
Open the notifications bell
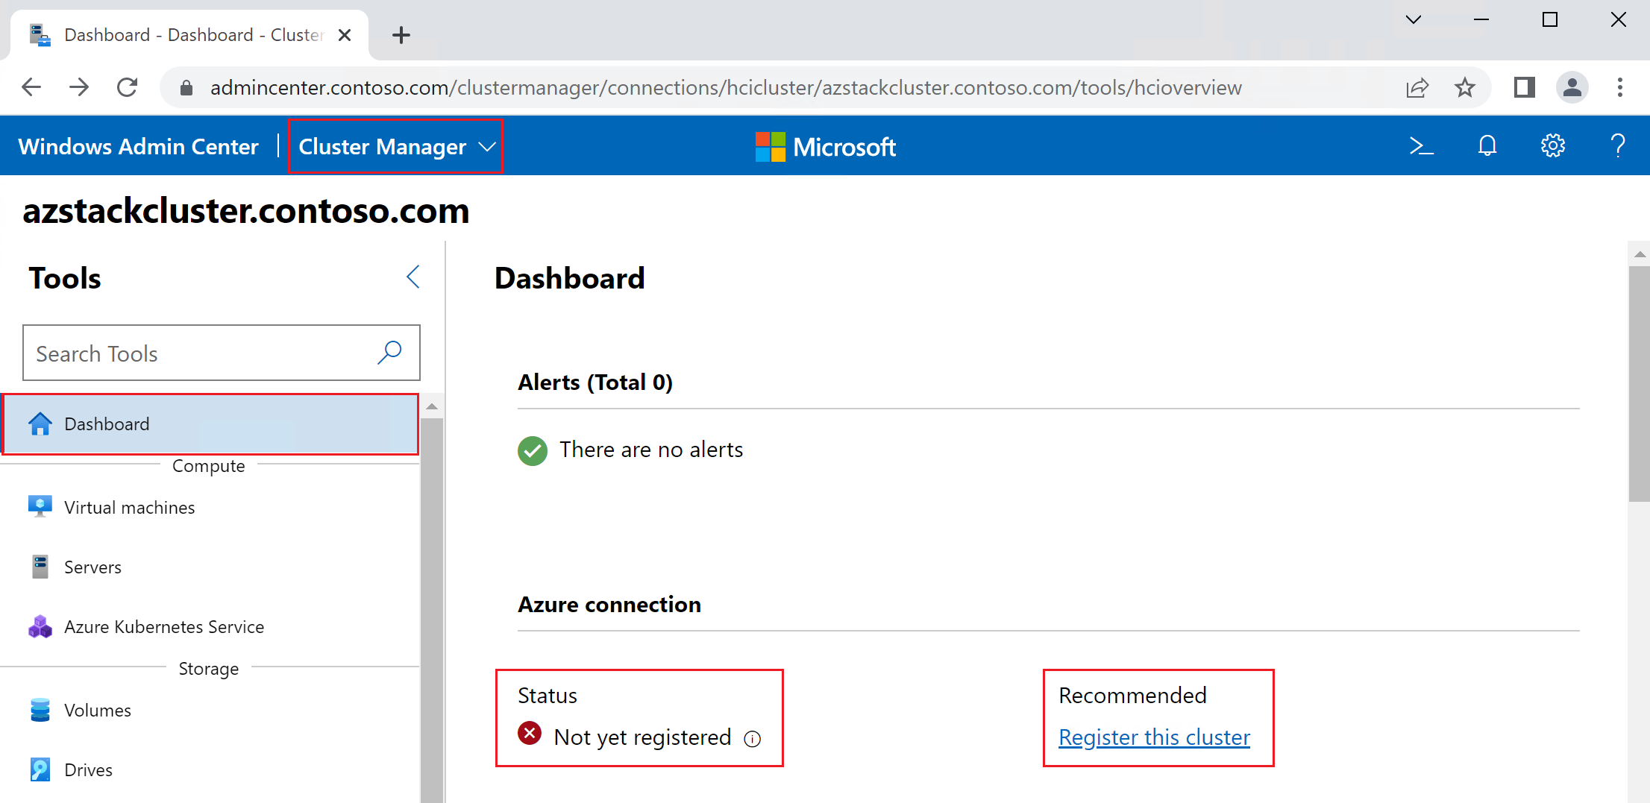click(1487, 146)
